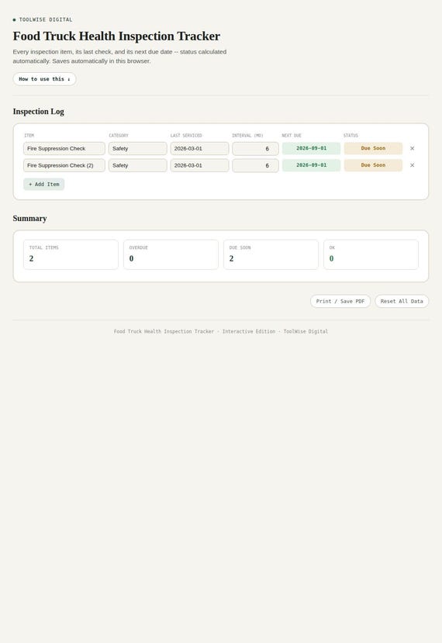442x643 pixels.
Task: Click Print / Save PDF button
Action: coord(340,302)
